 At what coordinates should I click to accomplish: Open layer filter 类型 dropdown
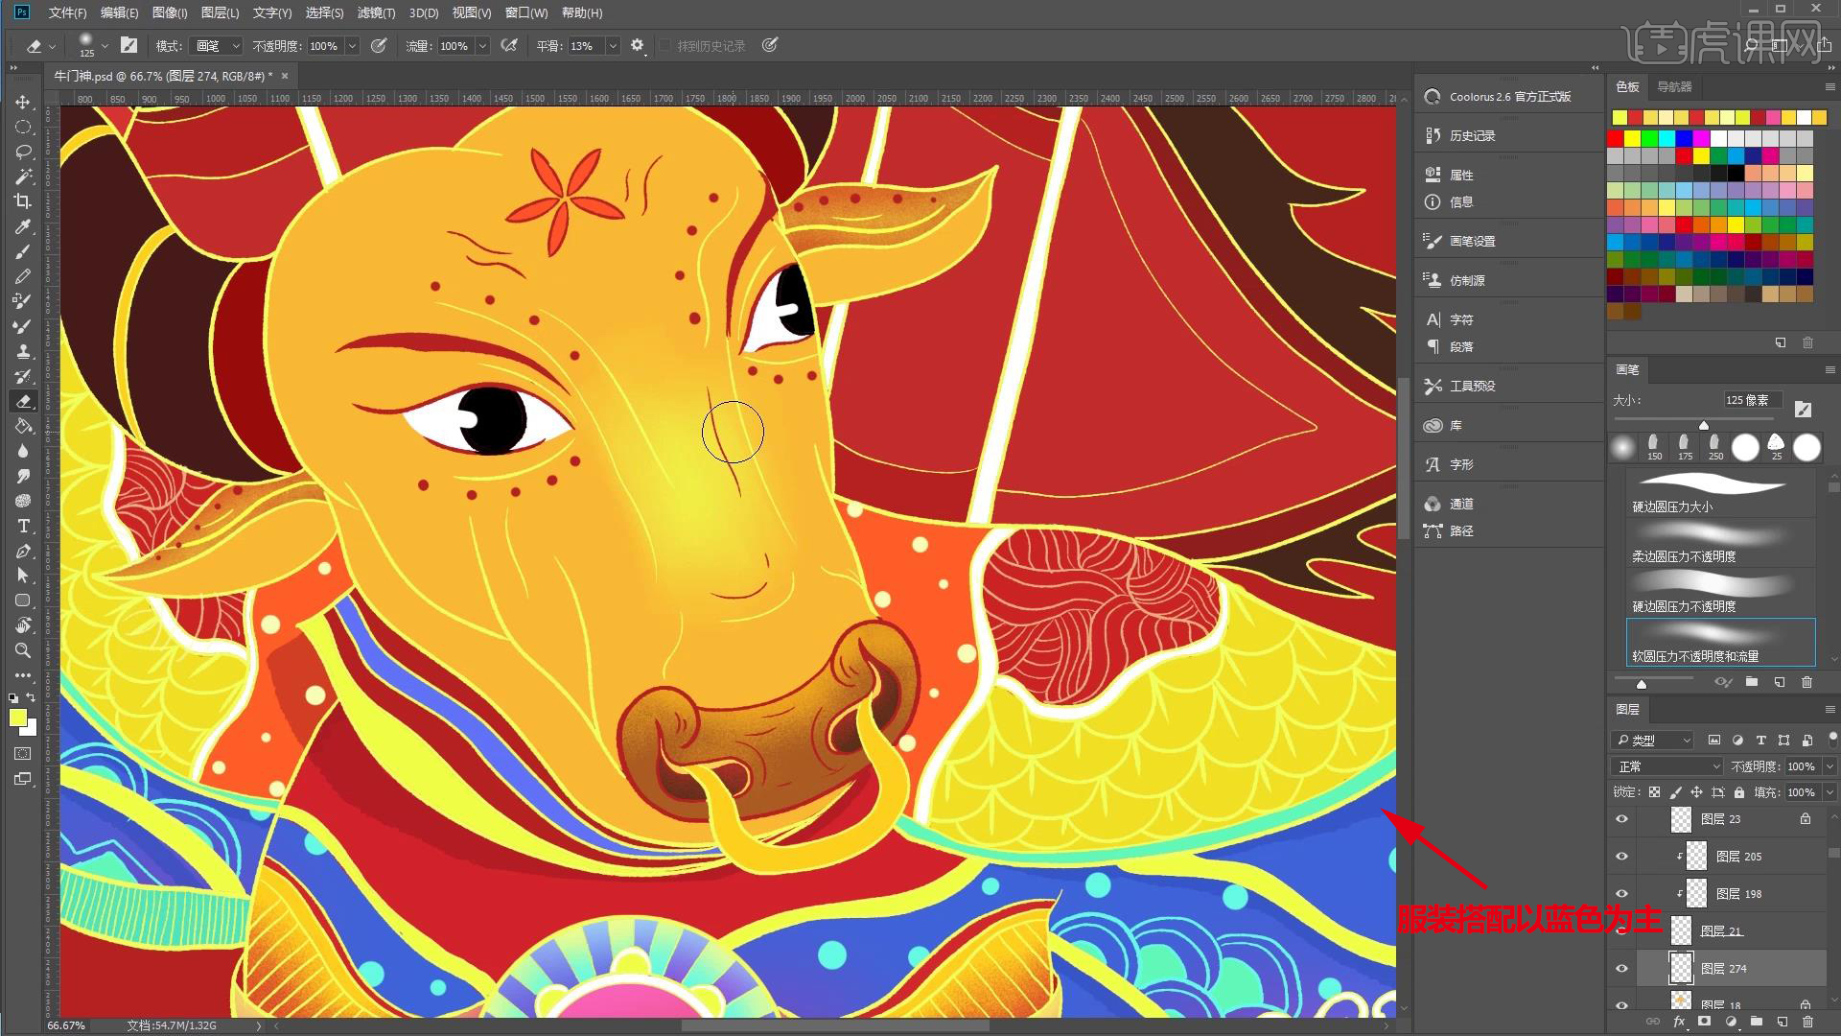pyautogui.click(x=1652, y=740)
